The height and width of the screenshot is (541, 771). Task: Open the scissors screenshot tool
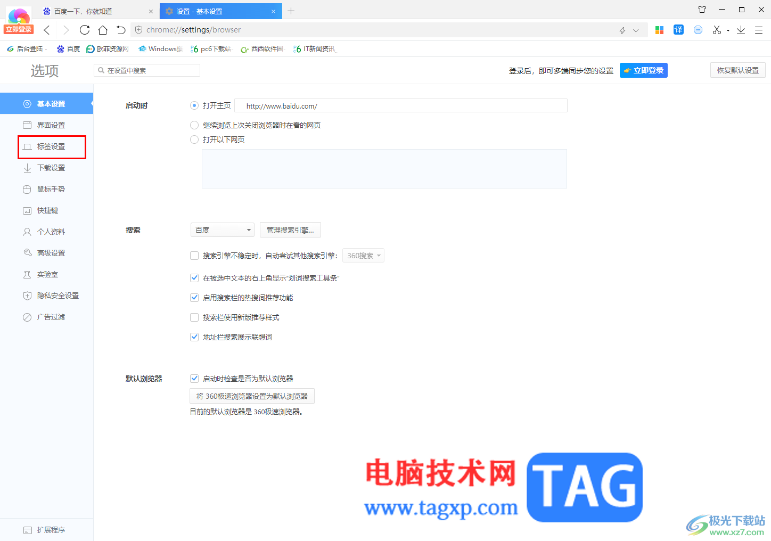[x=717, y=30]
